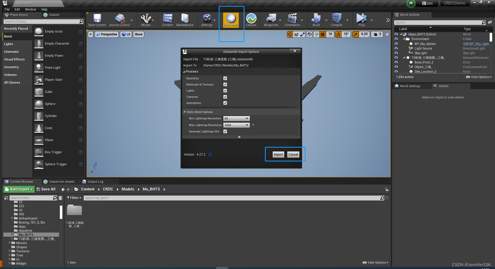The width and height of the screenshot is (495, 269).
Task: Select the T3机场-三维视图 asset thumbnail
Action: click(74, 210)
